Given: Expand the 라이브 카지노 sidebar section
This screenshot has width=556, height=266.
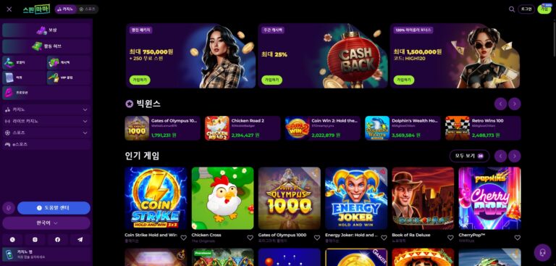Looking at the screenshot, I should click(46, 121).
